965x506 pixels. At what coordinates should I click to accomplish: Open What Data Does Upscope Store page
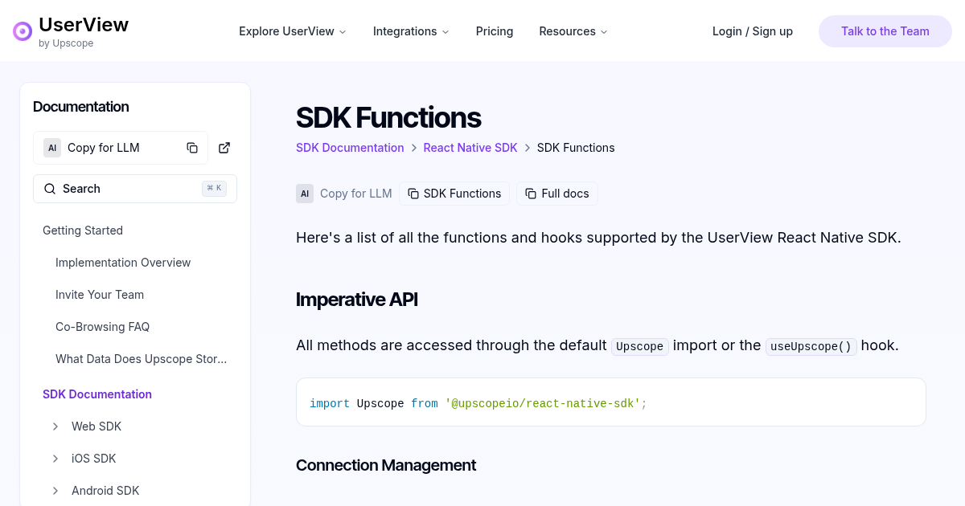pyautogui.click(x=142, y=359)
